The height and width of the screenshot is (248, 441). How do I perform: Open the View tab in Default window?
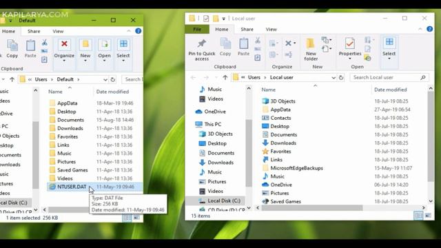coord(58,31)
